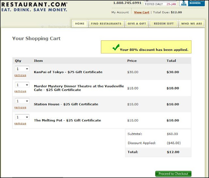Open the Find Restaurants tab
Viewport: 209px width, 178px height.
point(106,24)
